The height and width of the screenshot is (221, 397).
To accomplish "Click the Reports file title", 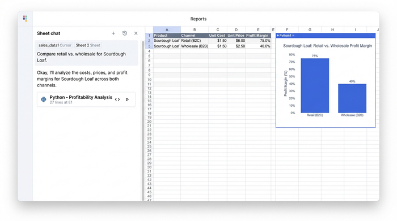I will click(x=198, y=19).
